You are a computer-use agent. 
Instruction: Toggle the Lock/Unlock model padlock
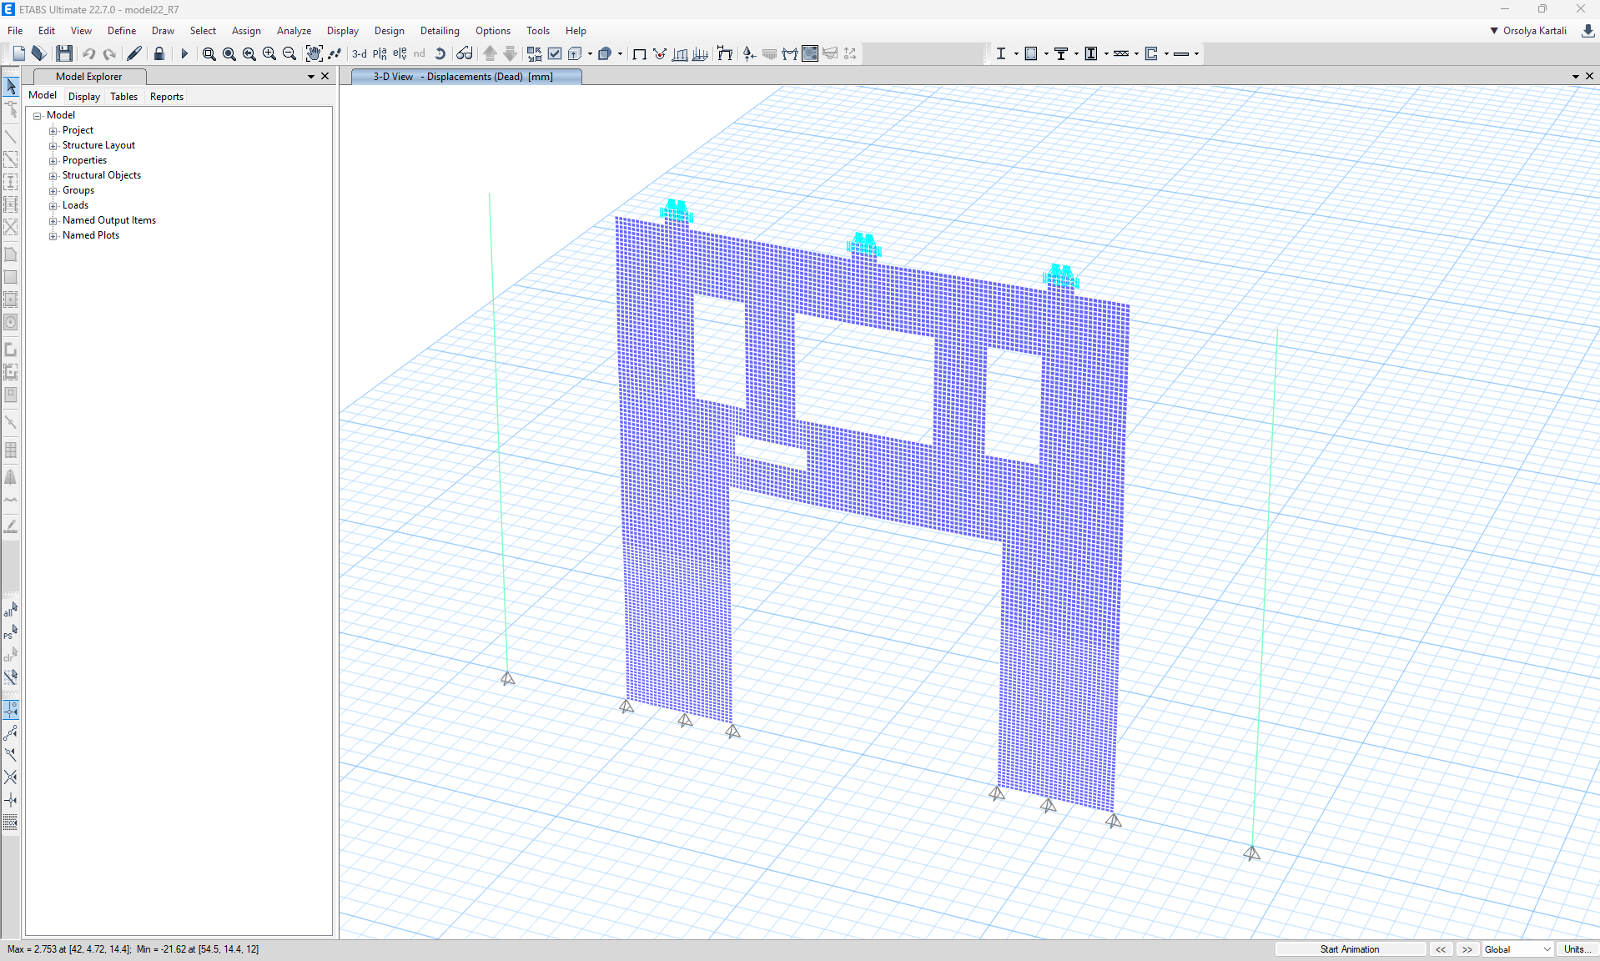pyautogui.click(x=158, y=53)
